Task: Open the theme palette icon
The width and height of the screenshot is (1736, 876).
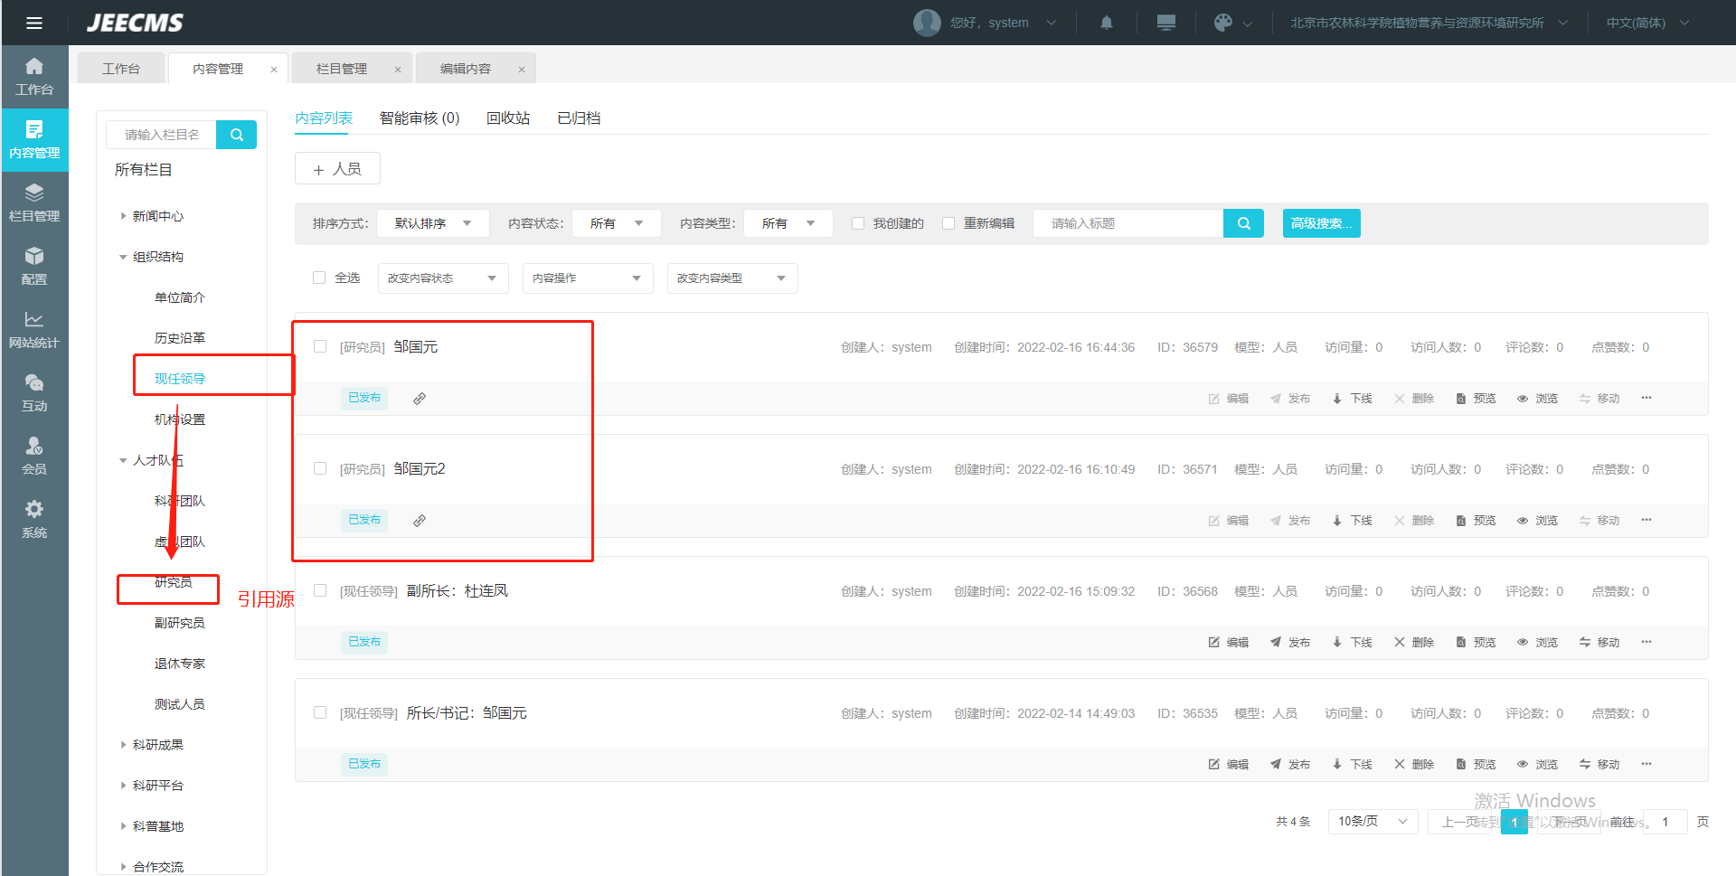Action: point(1223,23)
